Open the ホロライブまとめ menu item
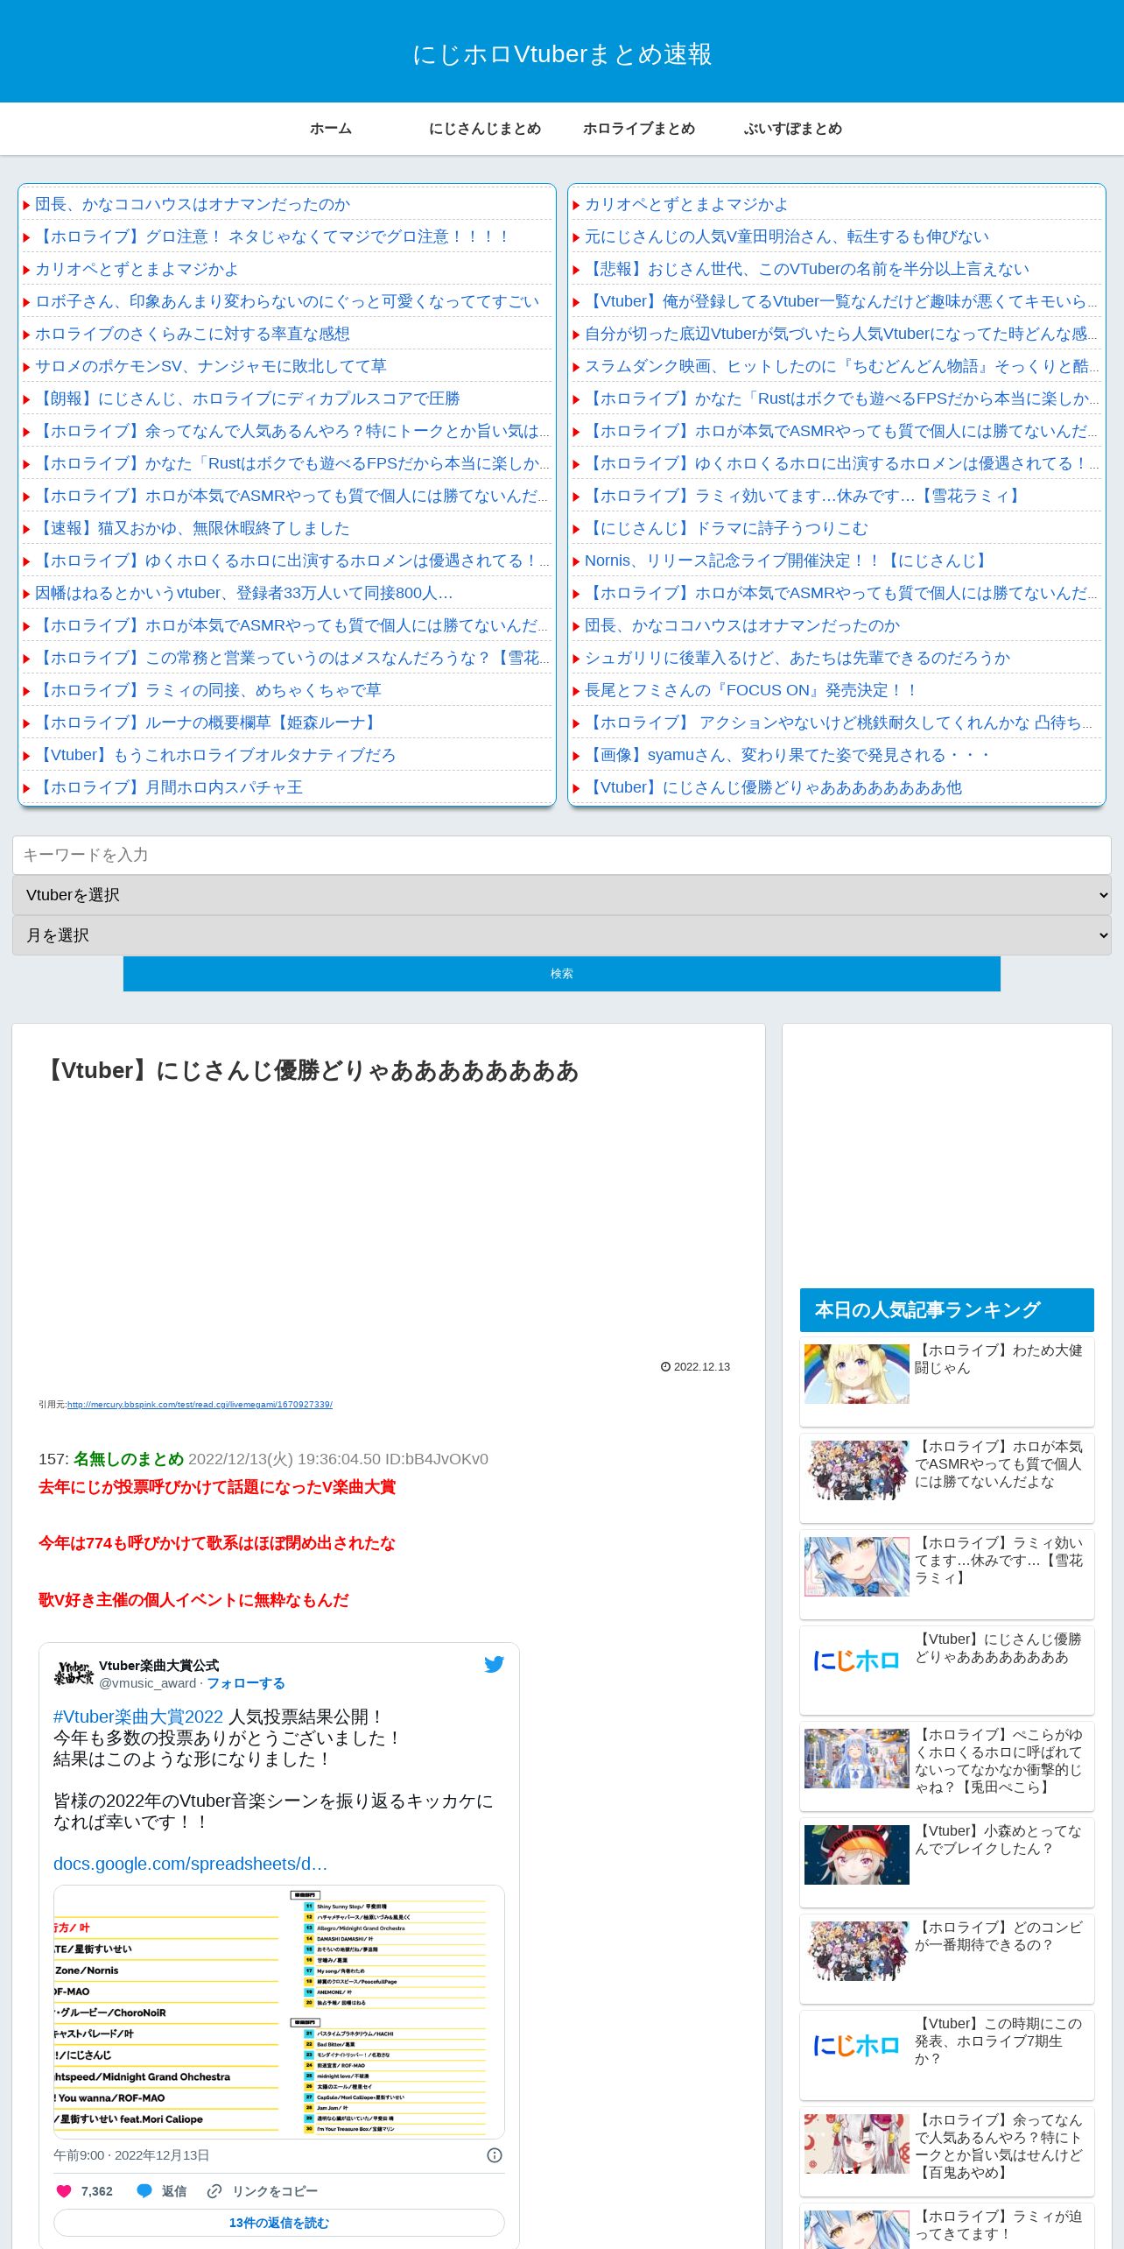Image resolution: width=1124 pixels, height=2249 pixels. click(639, 129)
